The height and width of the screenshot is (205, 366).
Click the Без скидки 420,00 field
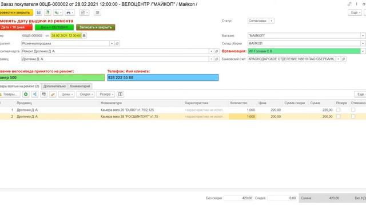(x=238, y=198)
